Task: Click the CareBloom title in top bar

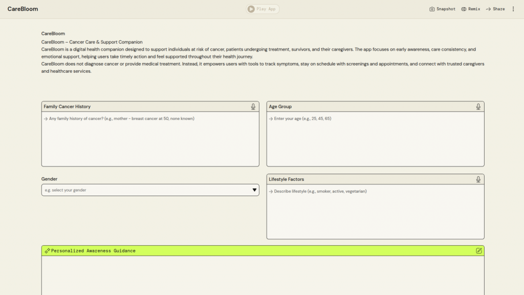Action: (23, 9)
